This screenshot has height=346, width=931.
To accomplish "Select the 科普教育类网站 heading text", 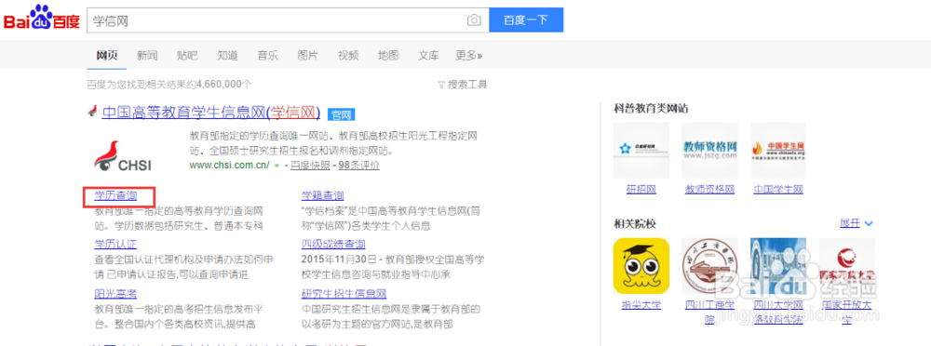I will pyautogui.click(x=651, y=108).
